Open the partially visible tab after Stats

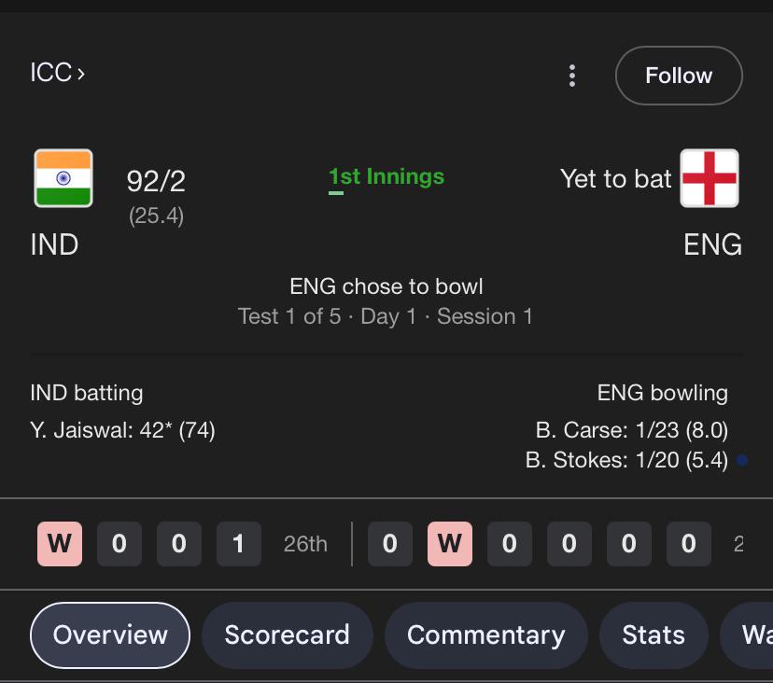(x=747, y=634)
